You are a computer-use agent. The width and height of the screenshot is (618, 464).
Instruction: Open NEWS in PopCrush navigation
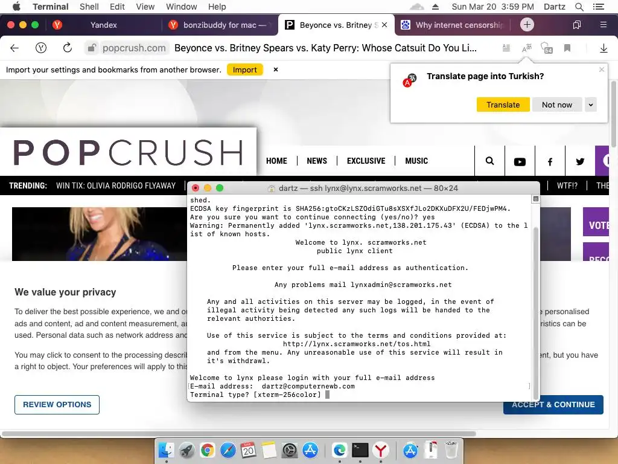tap(317, 161)
